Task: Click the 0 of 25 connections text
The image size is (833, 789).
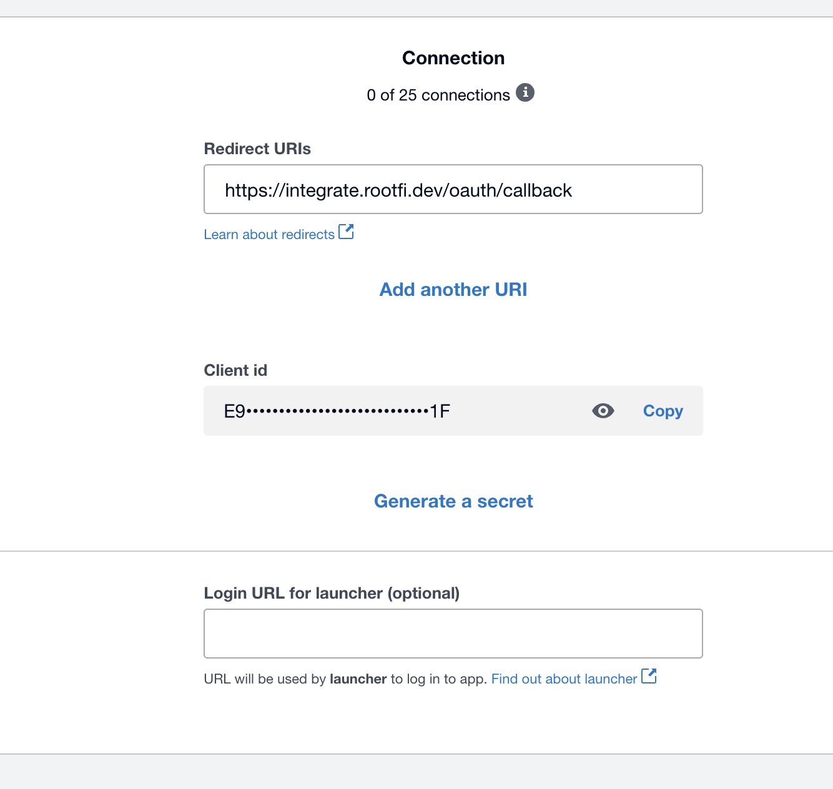Action: coord(438,96)
